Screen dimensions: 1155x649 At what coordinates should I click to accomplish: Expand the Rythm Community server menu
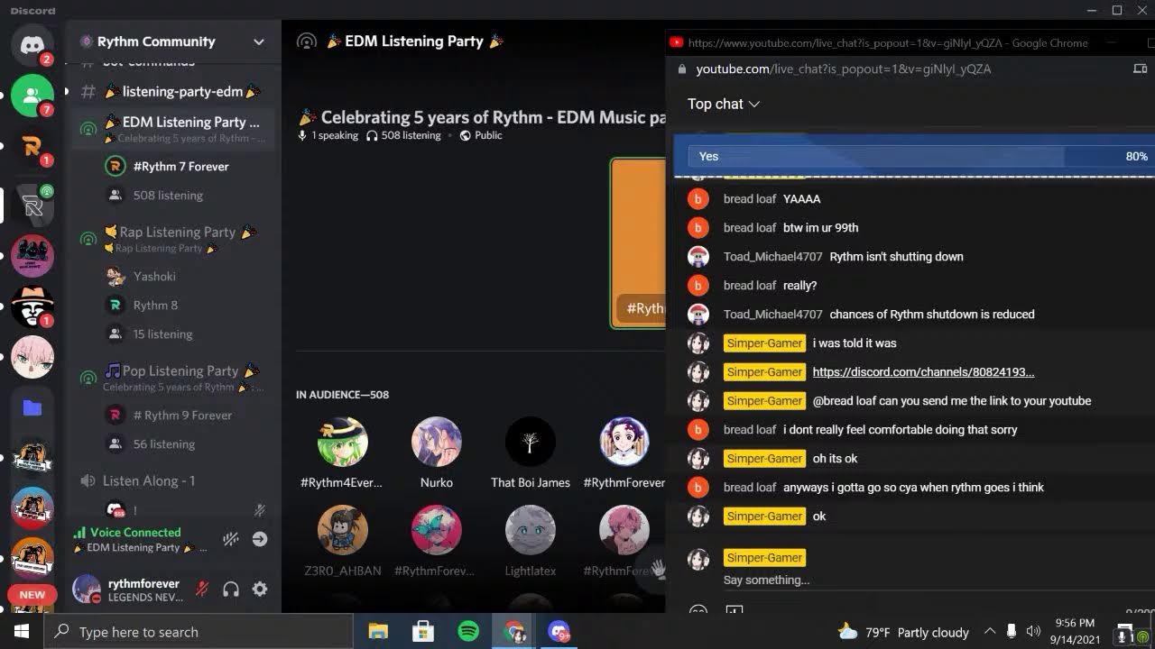pyautogui.click(x=259, y=41)
